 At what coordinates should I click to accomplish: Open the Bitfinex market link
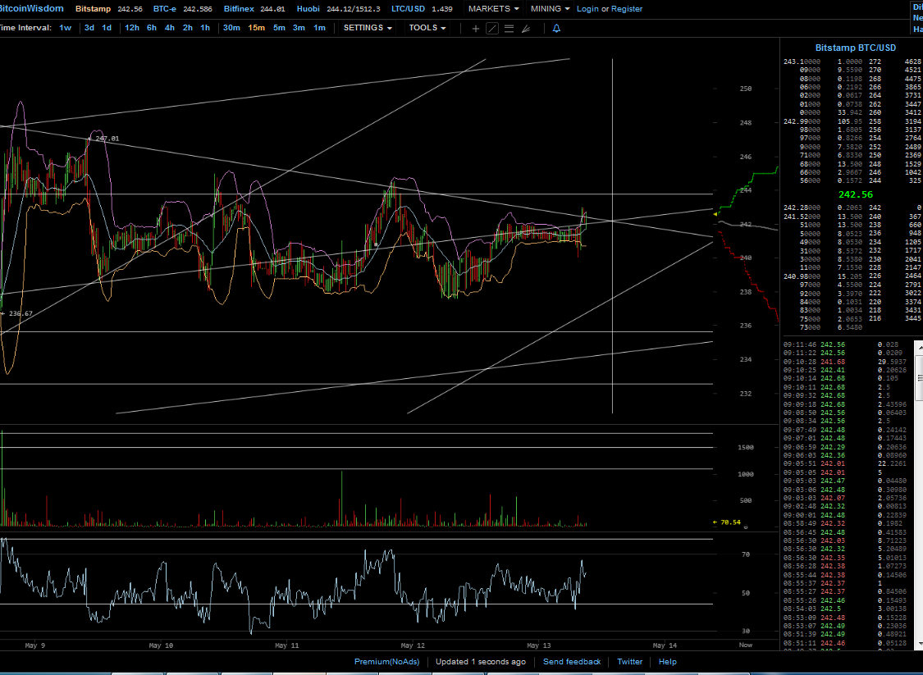(x=239, y=9)
